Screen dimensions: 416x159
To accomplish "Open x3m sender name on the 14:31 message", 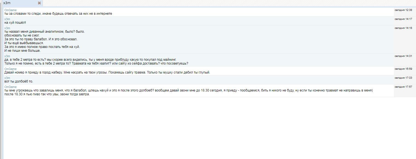I will click(7, 56).
